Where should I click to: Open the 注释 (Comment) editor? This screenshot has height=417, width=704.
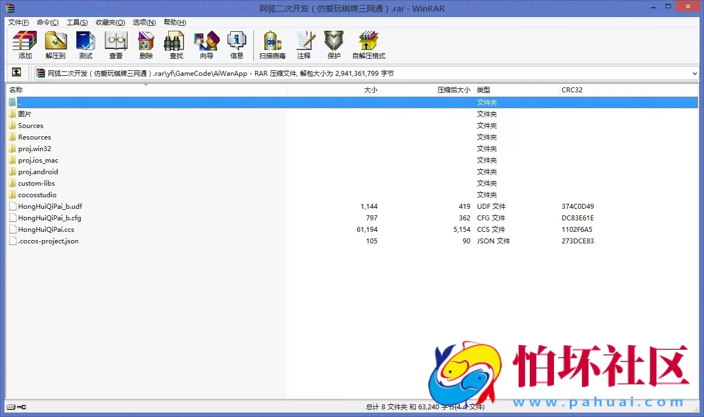point(304,44)
